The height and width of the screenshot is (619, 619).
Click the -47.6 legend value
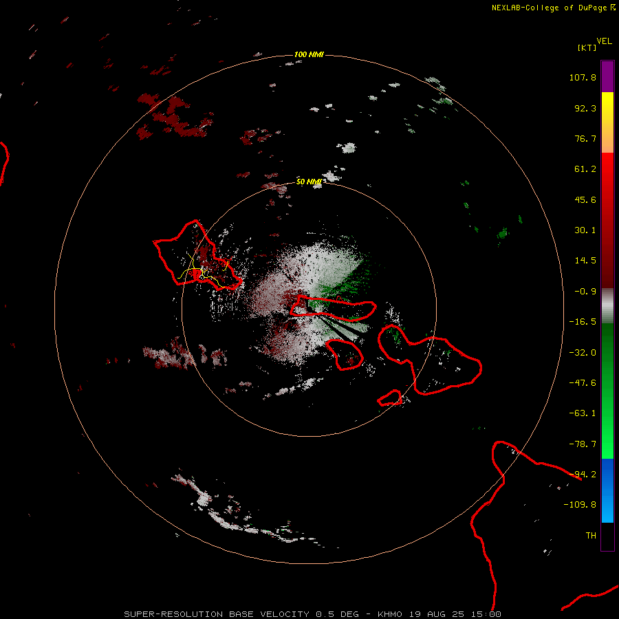pyautogui.click(x=583, y=383)
